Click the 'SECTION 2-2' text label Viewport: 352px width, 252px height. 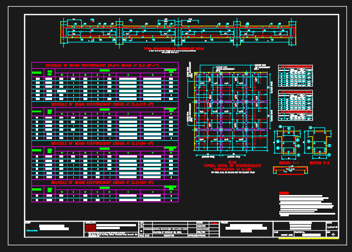(320, 163)
